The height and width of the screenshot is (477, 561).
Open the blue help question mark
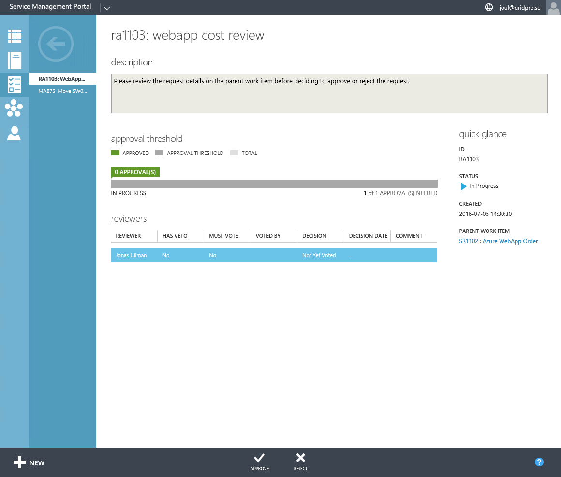point(539,462)
